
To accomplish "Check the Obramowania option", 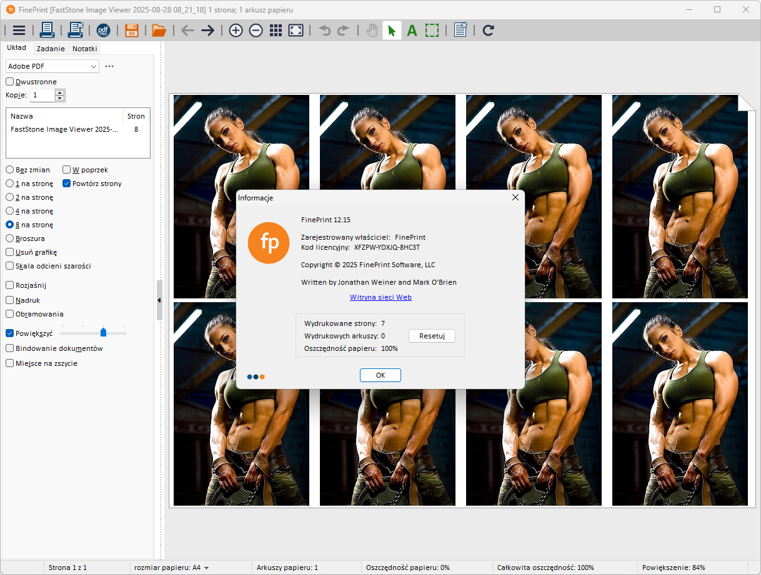I will click(35, 314).
